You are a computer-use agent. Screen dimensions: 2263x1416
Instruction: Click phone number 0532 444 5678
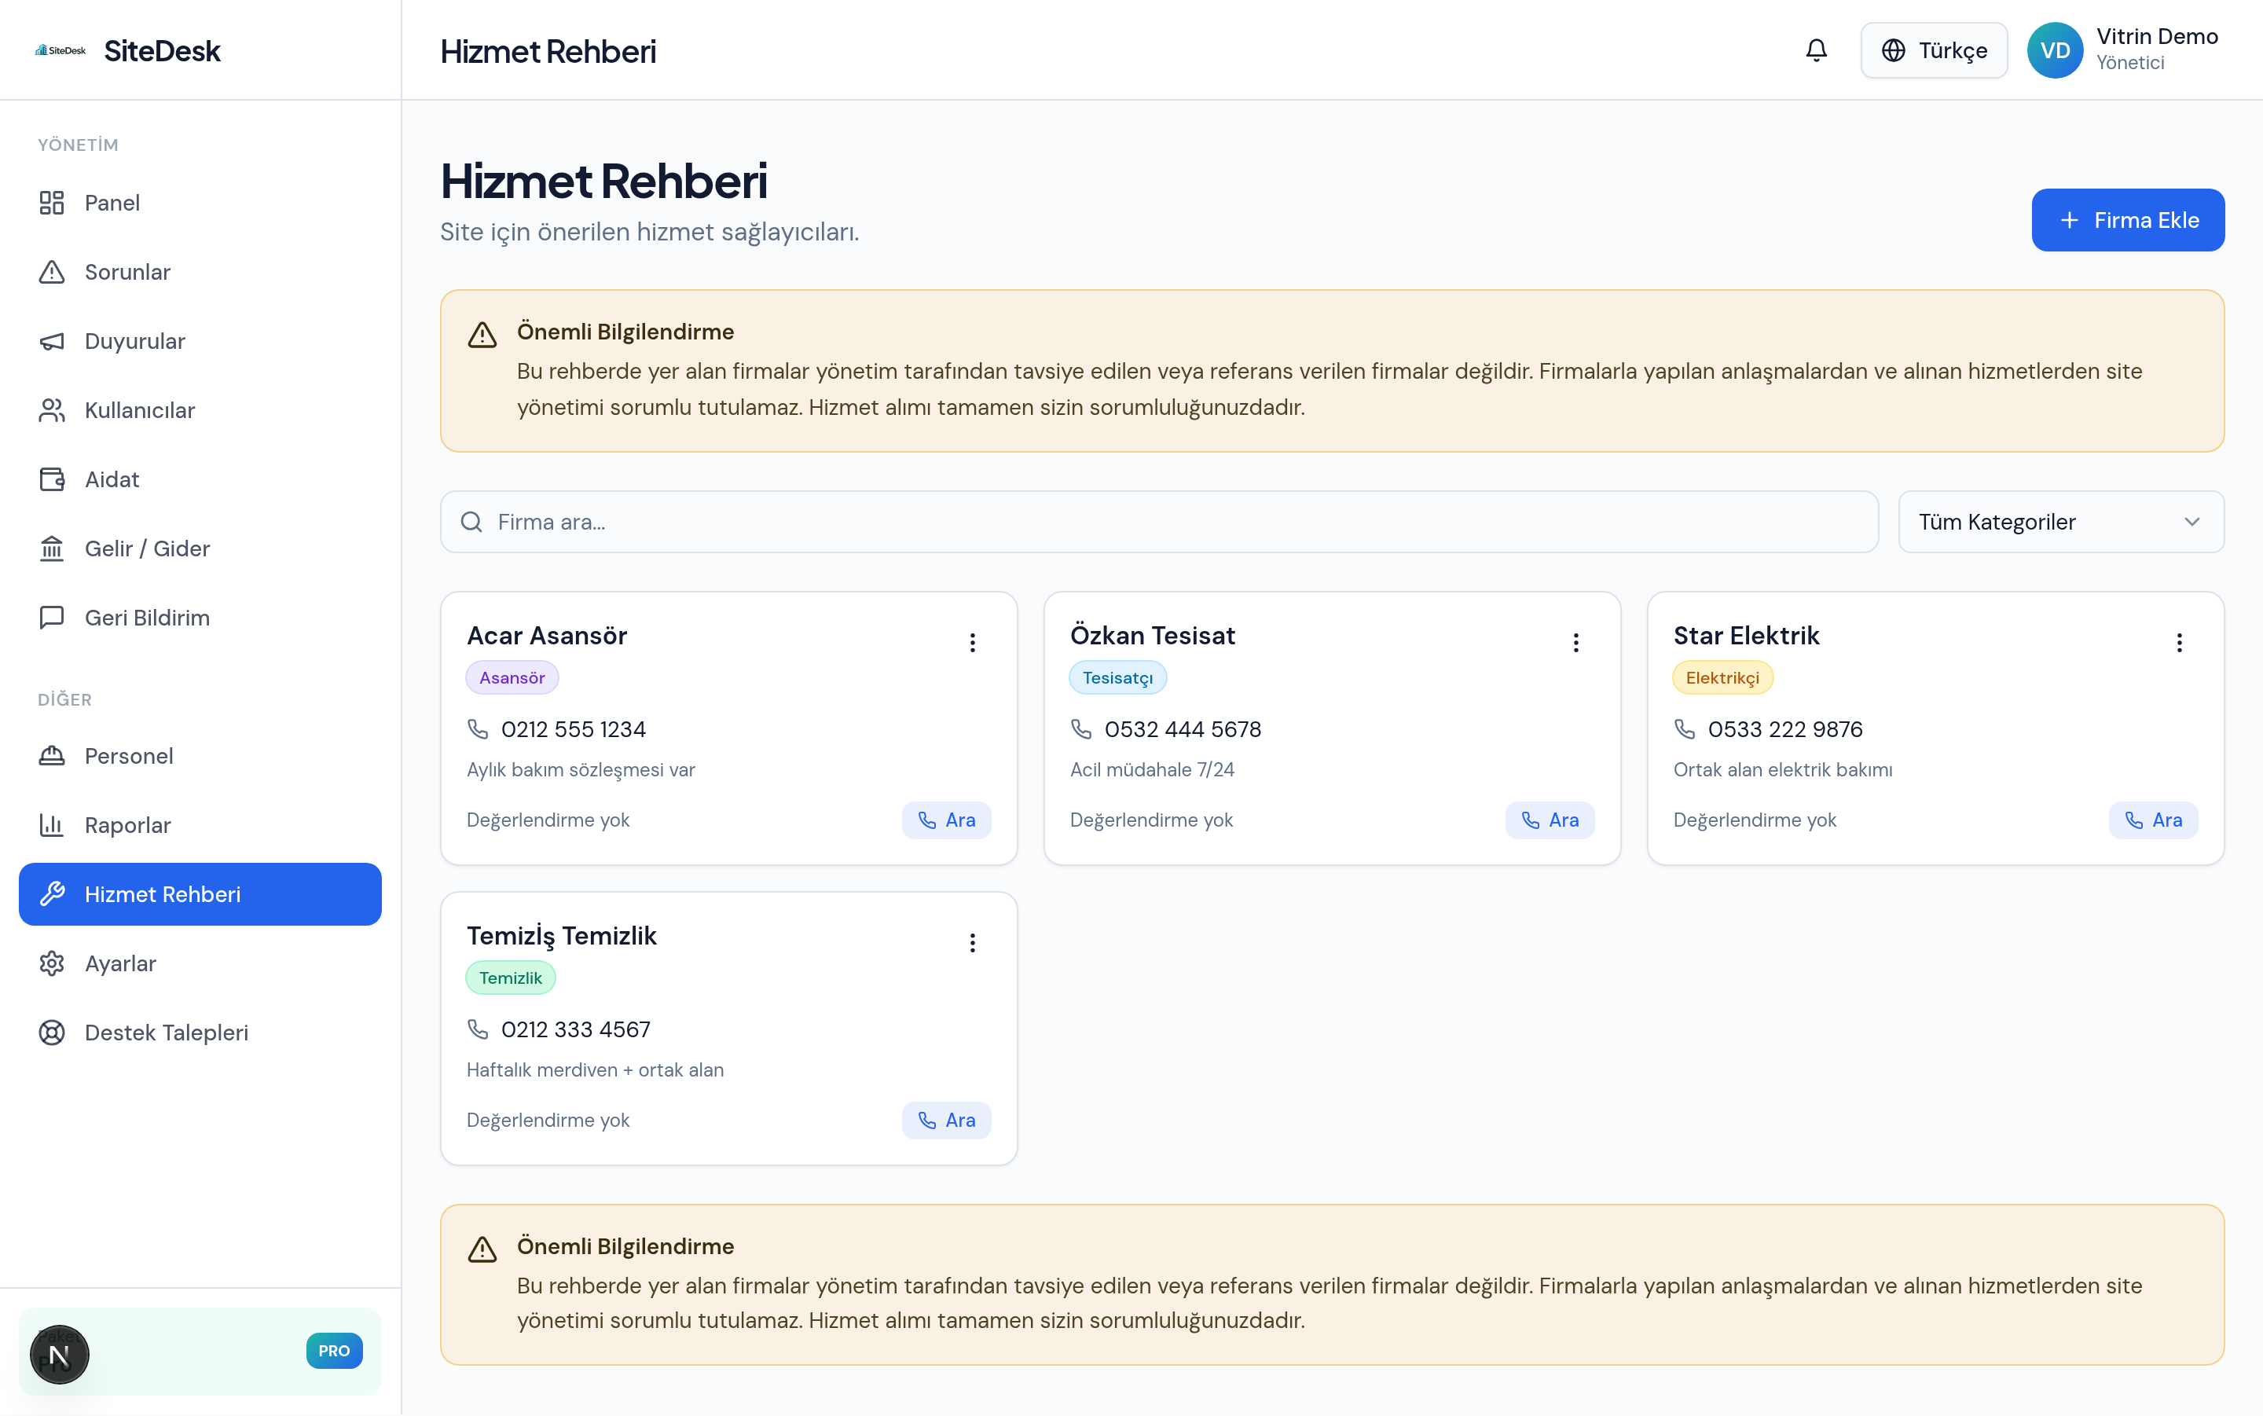1183,729
